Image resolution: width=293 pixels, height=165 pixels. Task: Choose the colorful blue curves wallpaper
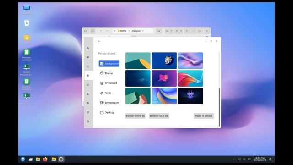tap(164, 96)
